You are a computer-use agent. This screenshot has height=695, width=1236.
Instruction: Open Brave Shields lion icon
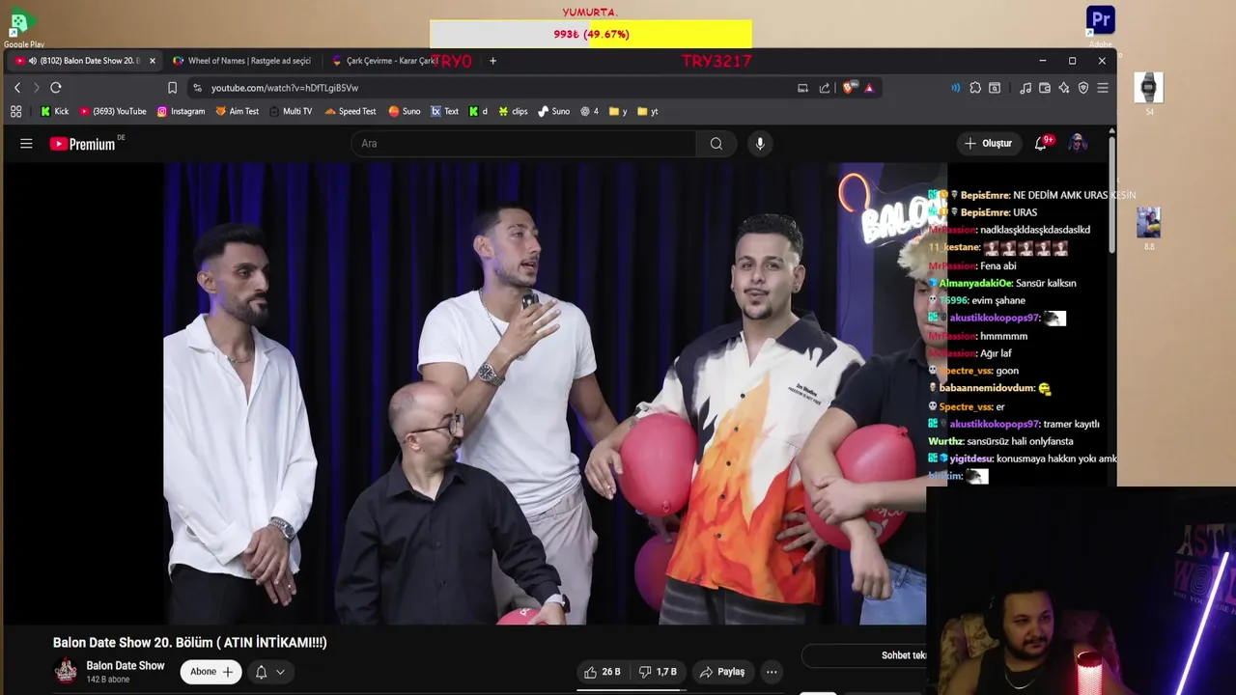point(848,88)
